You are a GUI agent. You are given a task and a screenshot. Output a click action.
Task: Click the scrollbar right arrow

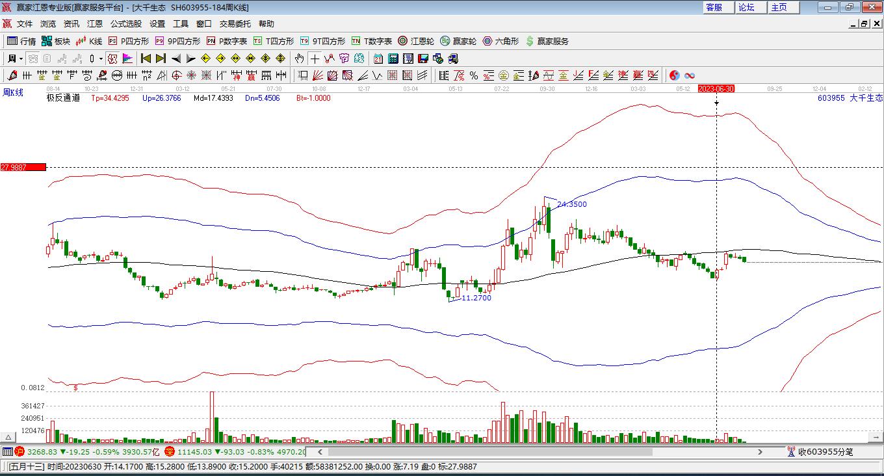(x=760, y=451)
